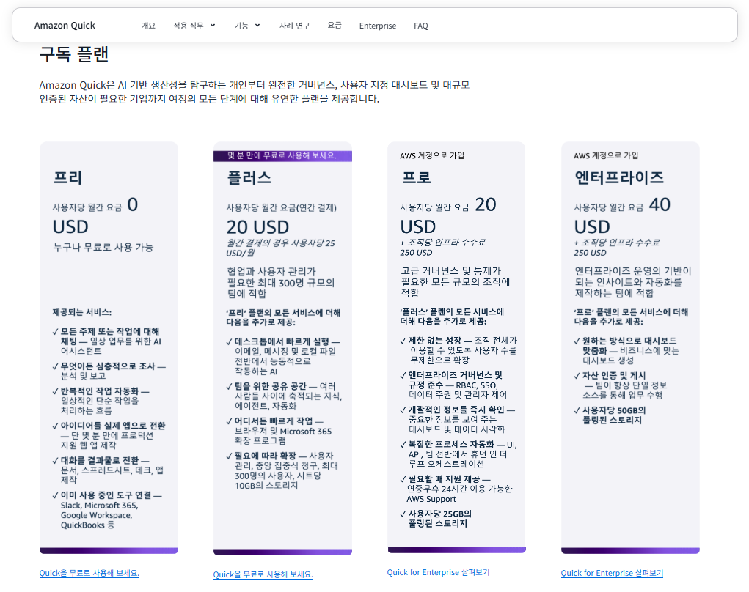Open the 개요 nav tab
Screen dimensions: 749x592
pyautogui.click(x=149, y=26)
